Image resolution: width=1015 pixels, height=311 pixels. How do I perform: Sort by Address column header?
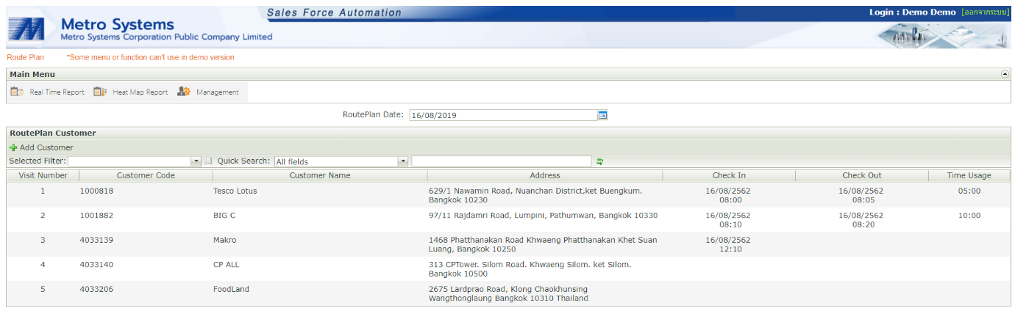click(x=545, y=175)
